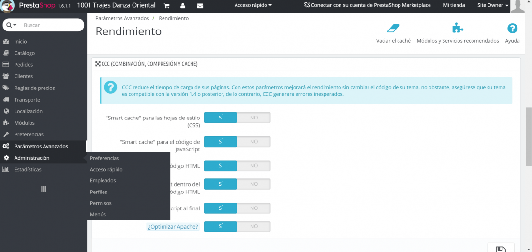The height and width of the screenshot is (252, 532).
Task: Click the Parámetros Avanzados gears icon
Action: coord(6,146)
